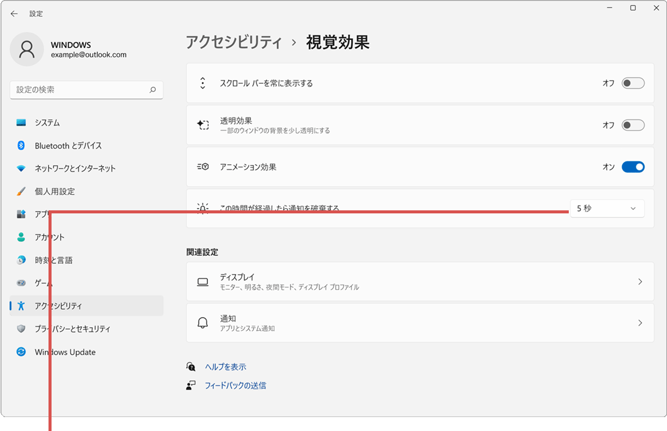Viewport: 667px width, 431px height.
Task: Expand the ディスプレイ related settings row
Action: click(x=640, y=281)
